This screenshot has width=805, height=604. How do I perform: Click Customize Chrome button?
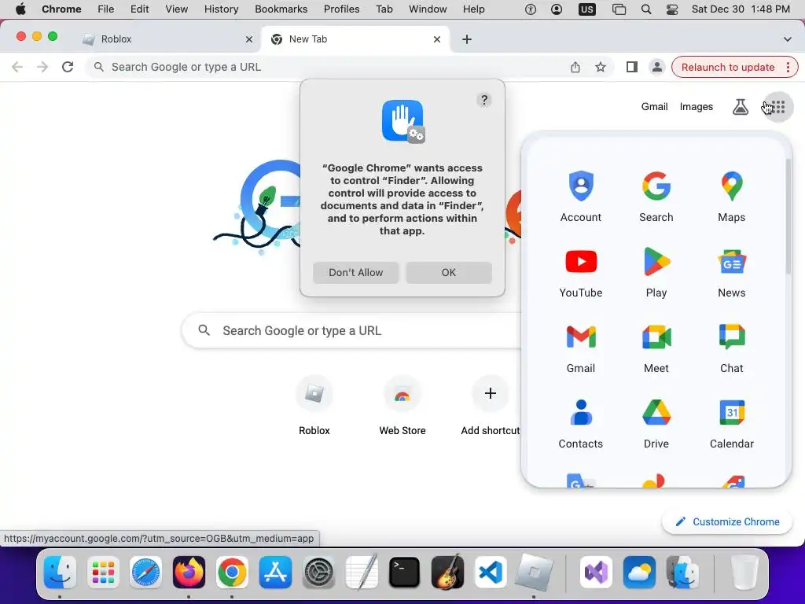tap(727, 522)
